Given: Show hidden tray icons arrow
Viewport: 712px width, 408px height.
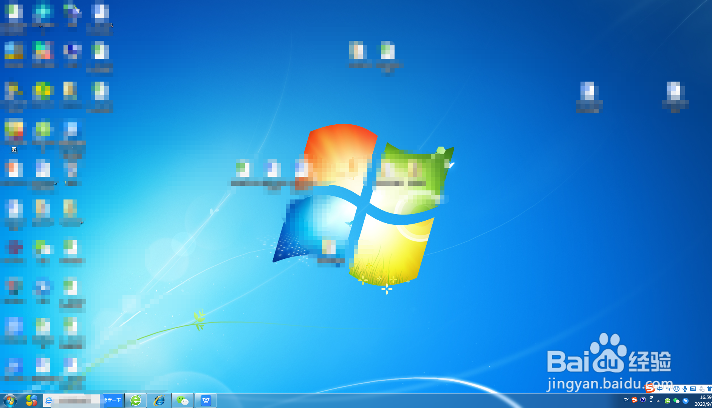Looking at the screenshot, I should 658,401.
